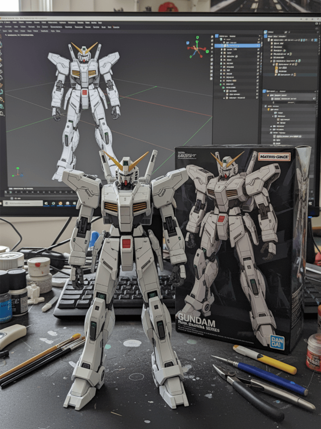Toggle visibility icon on the highlighted outliner row

(x=257, y=46)
